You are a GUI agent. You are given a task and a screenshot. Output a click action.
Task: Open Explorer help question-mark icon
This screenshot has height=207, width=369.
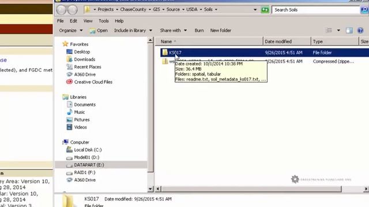tap(360, 30)
